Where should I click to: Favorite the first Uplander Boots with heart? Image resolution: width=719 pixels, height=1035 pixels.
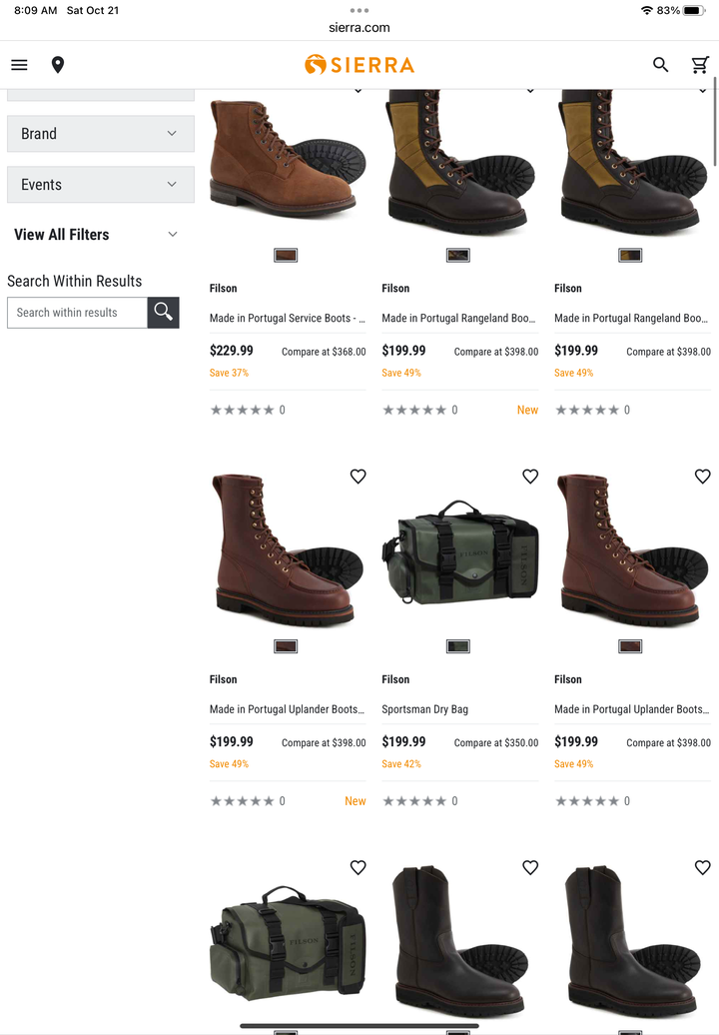[x=359, y=476]
